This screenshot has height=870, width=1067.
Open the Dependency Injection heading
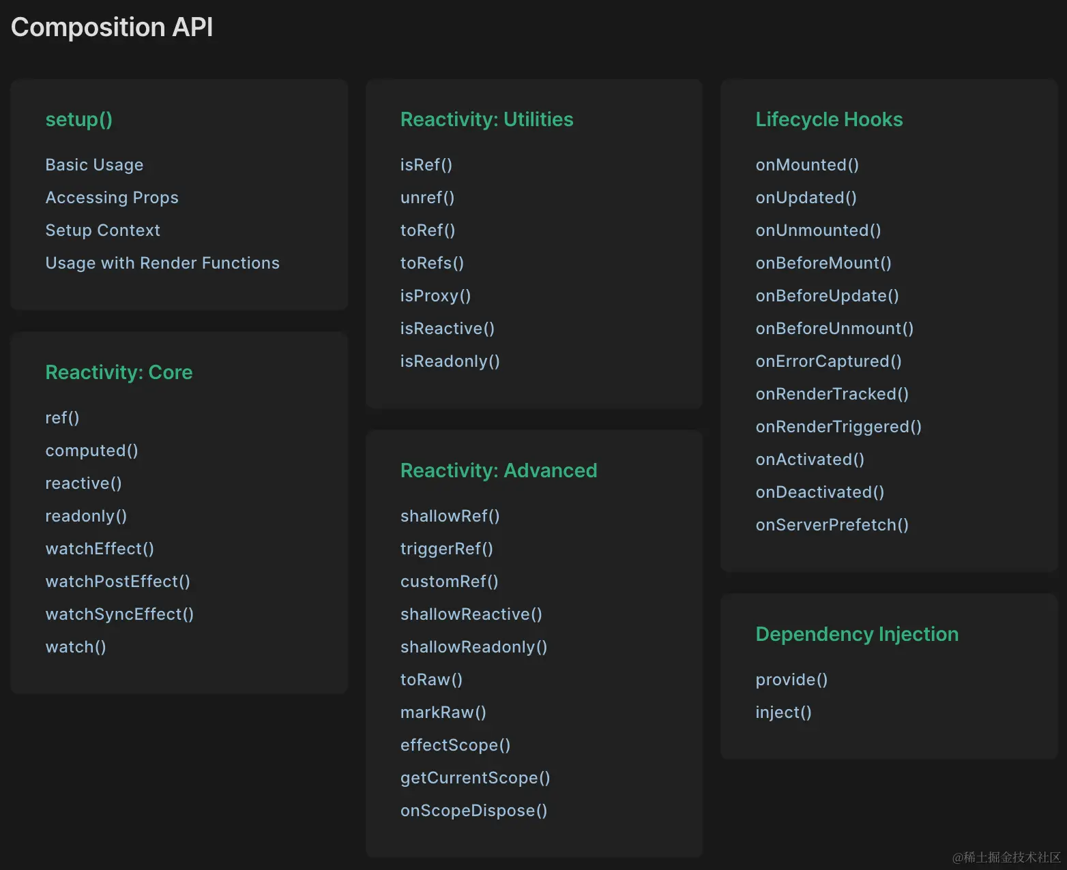pos(857,634)
